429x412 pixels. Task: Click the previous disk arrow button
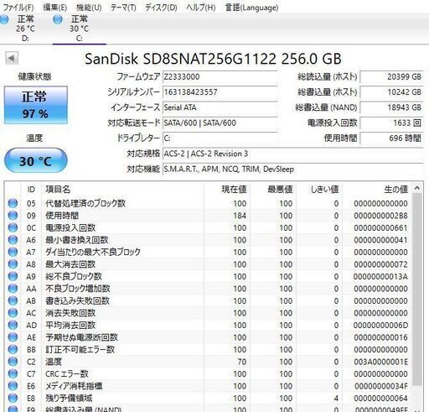pyautogui.click(x=12, y=59)
